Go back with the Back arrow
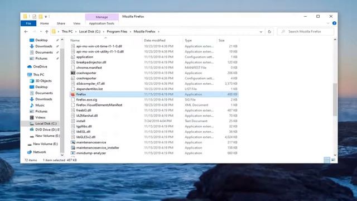Screen dimensions: 357x201 pyautogui.click(x=26, y=32)
